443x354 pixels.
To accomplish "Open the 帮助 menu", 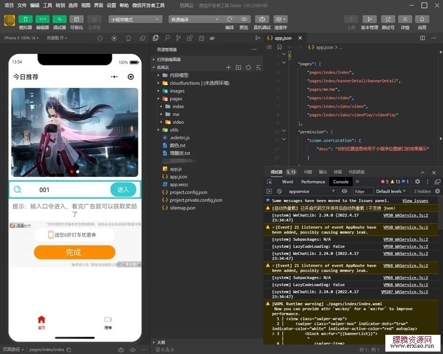I will coord(124,5).
